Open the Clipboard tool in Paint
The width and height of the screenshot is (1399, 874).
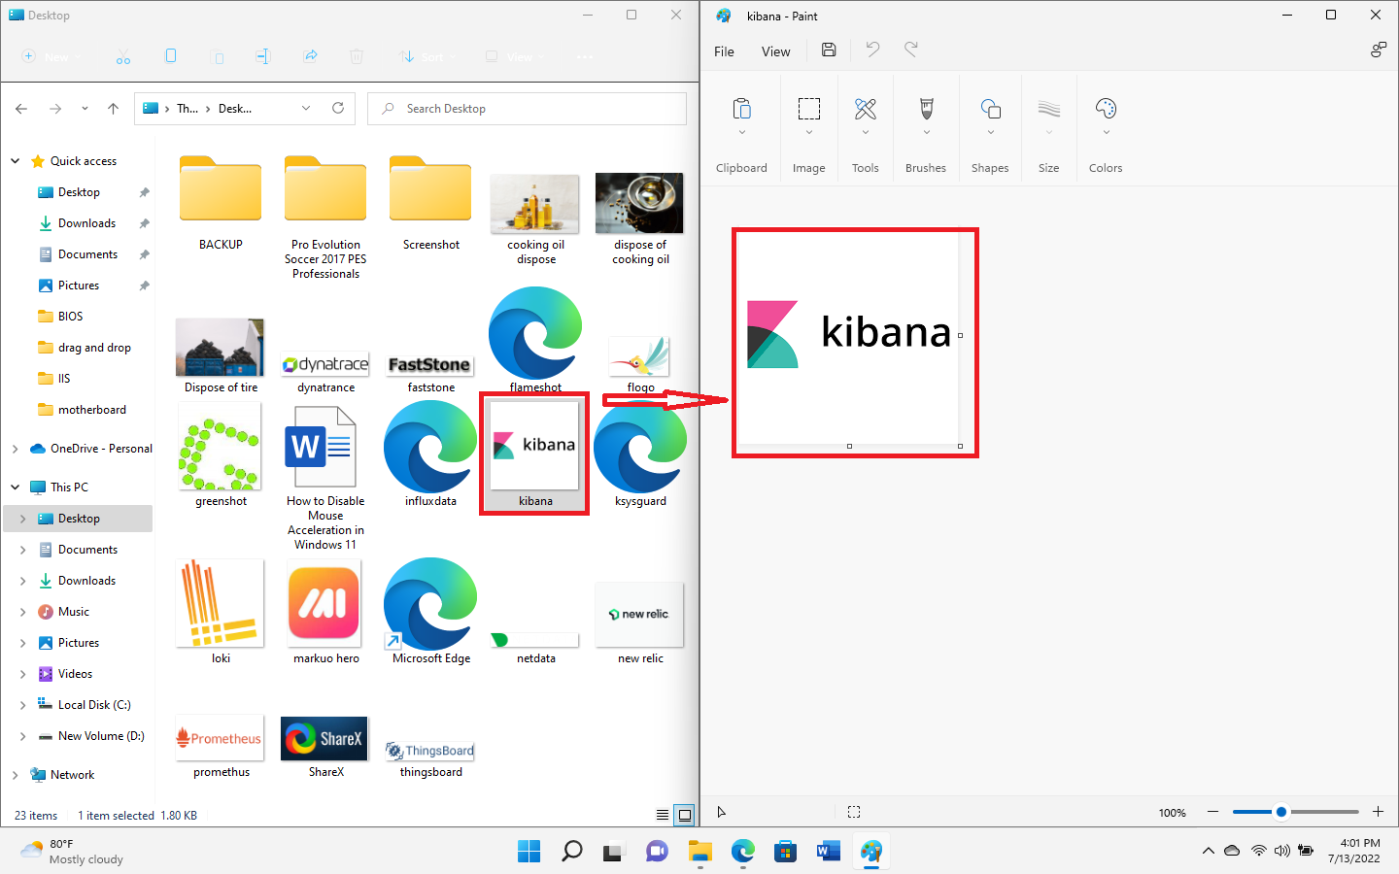click(741, 108)
